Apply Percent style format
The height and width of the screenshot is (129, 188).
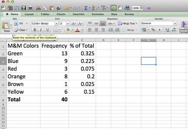[x=153, y=30]
